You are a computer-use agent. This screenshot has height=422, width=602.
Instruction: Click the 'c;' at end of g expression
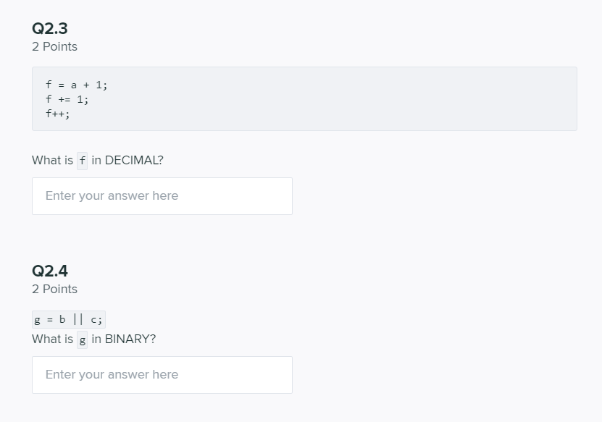(x=97, y=319)
